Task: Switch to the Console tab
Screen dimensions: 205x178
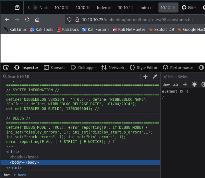Action: [54, 68]
